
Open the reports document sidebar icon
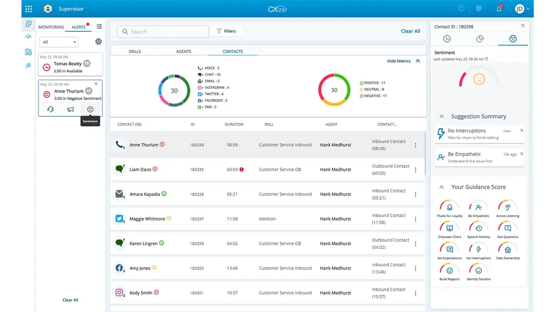tap(28, 52)
